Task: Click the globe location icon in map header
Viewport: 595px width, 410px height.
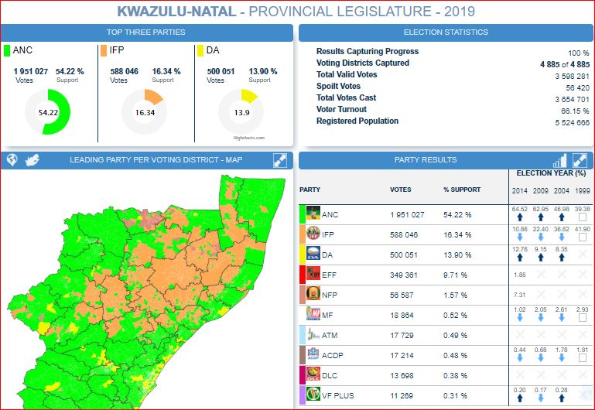Action: (x=12, y=160)
